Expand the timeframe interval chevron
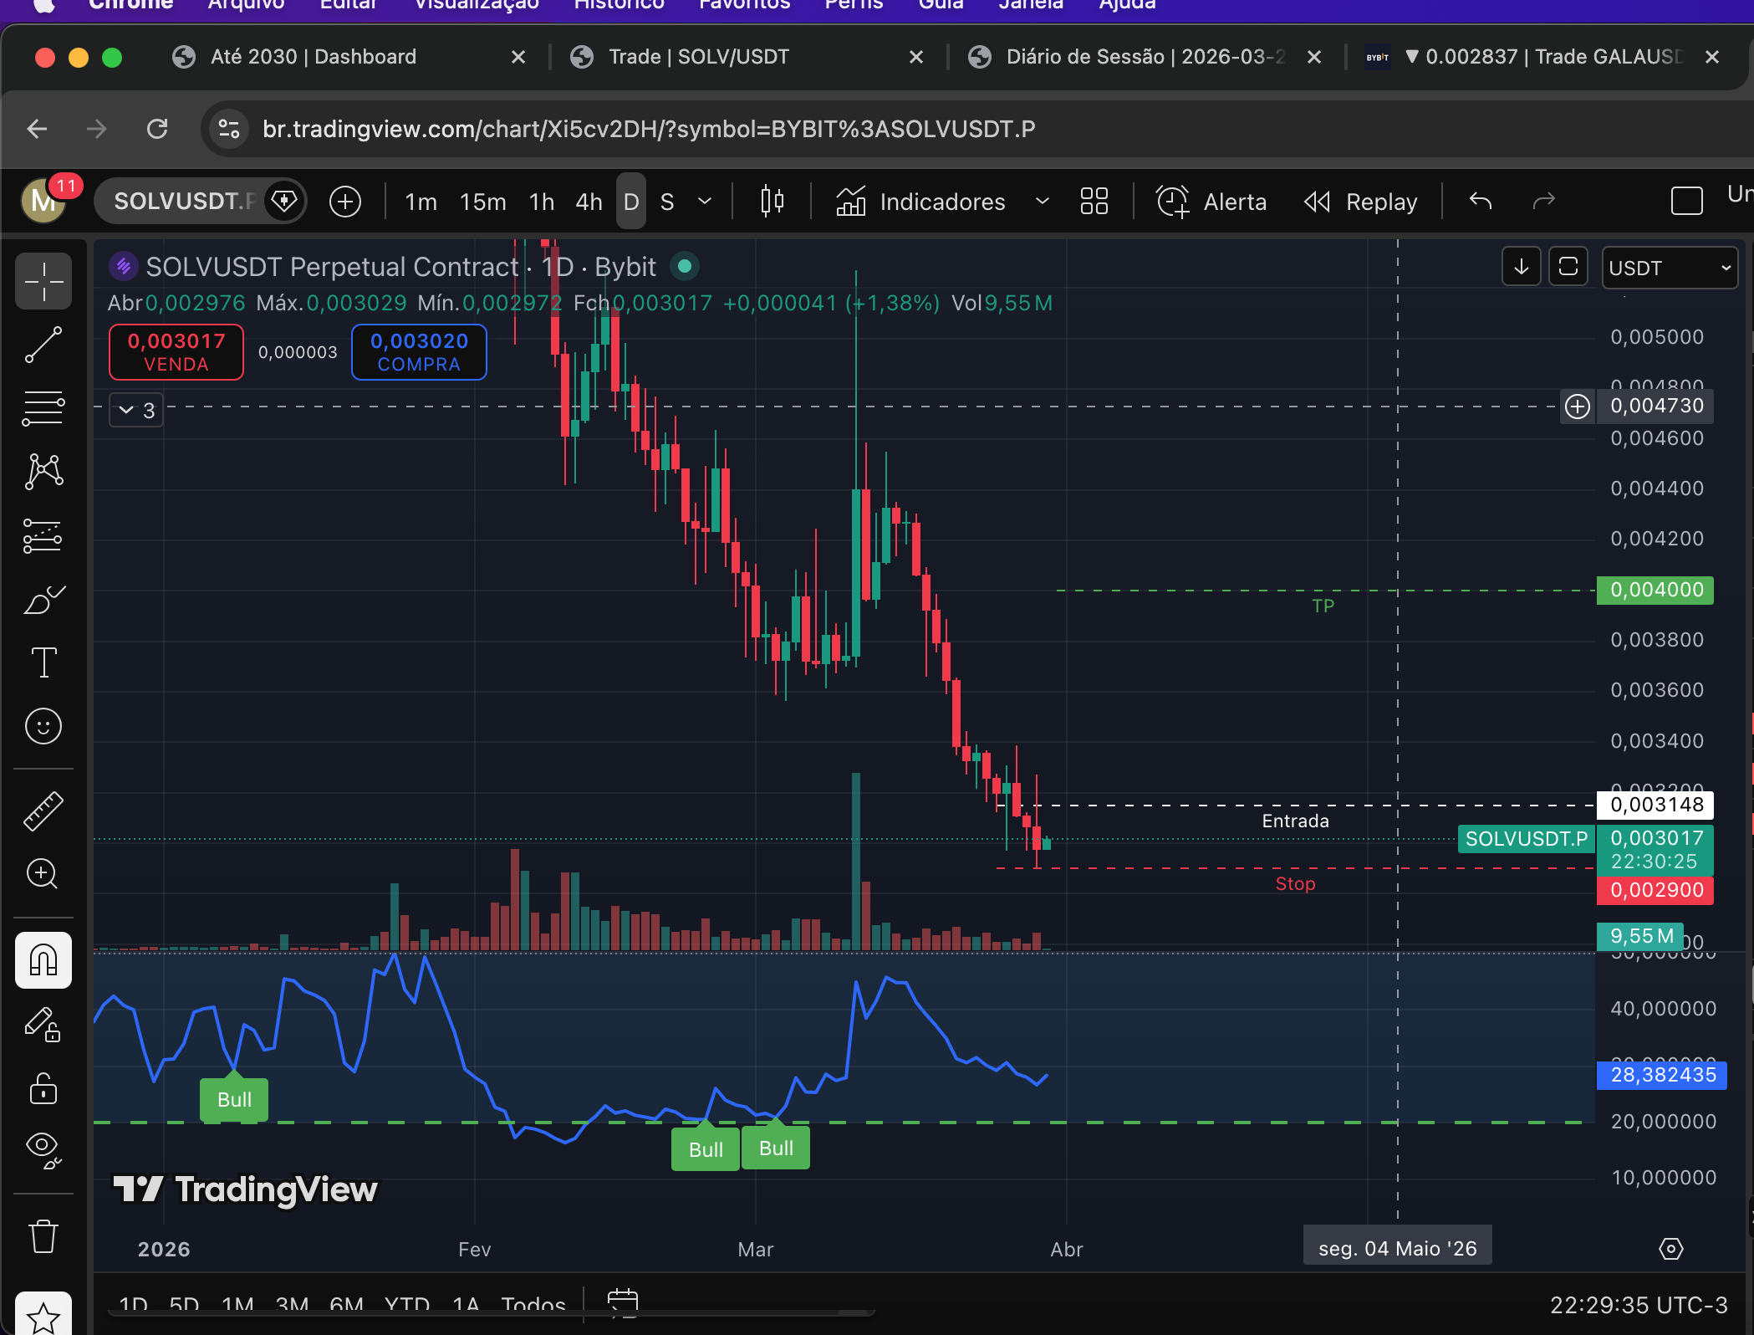1754x1335 pixels. coord(705,202)
